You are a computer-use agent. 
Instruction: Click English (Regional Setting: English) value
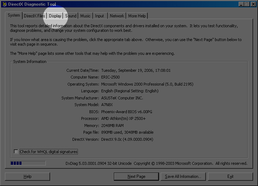(x=130, y=91)
